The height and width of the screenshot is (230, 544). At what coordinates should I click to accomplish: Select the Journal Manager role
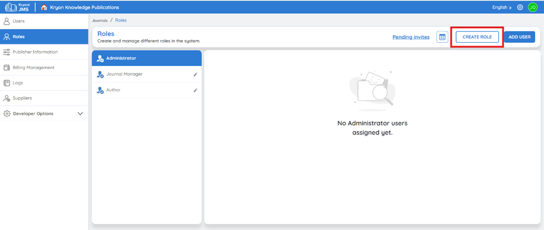pos(147,74)
